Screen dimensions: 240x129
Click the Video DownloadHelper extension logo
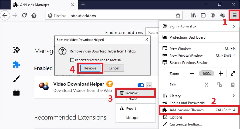tap(44, 86)
